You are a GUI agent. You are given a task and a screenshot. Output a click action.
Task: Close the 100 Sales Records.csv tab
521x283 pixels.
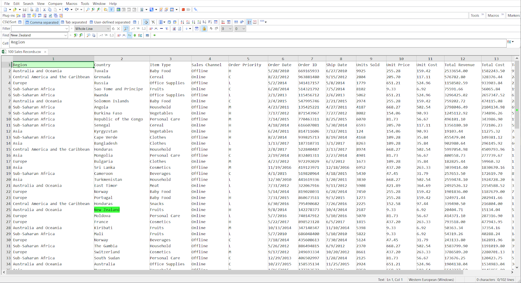click(45, 52)
